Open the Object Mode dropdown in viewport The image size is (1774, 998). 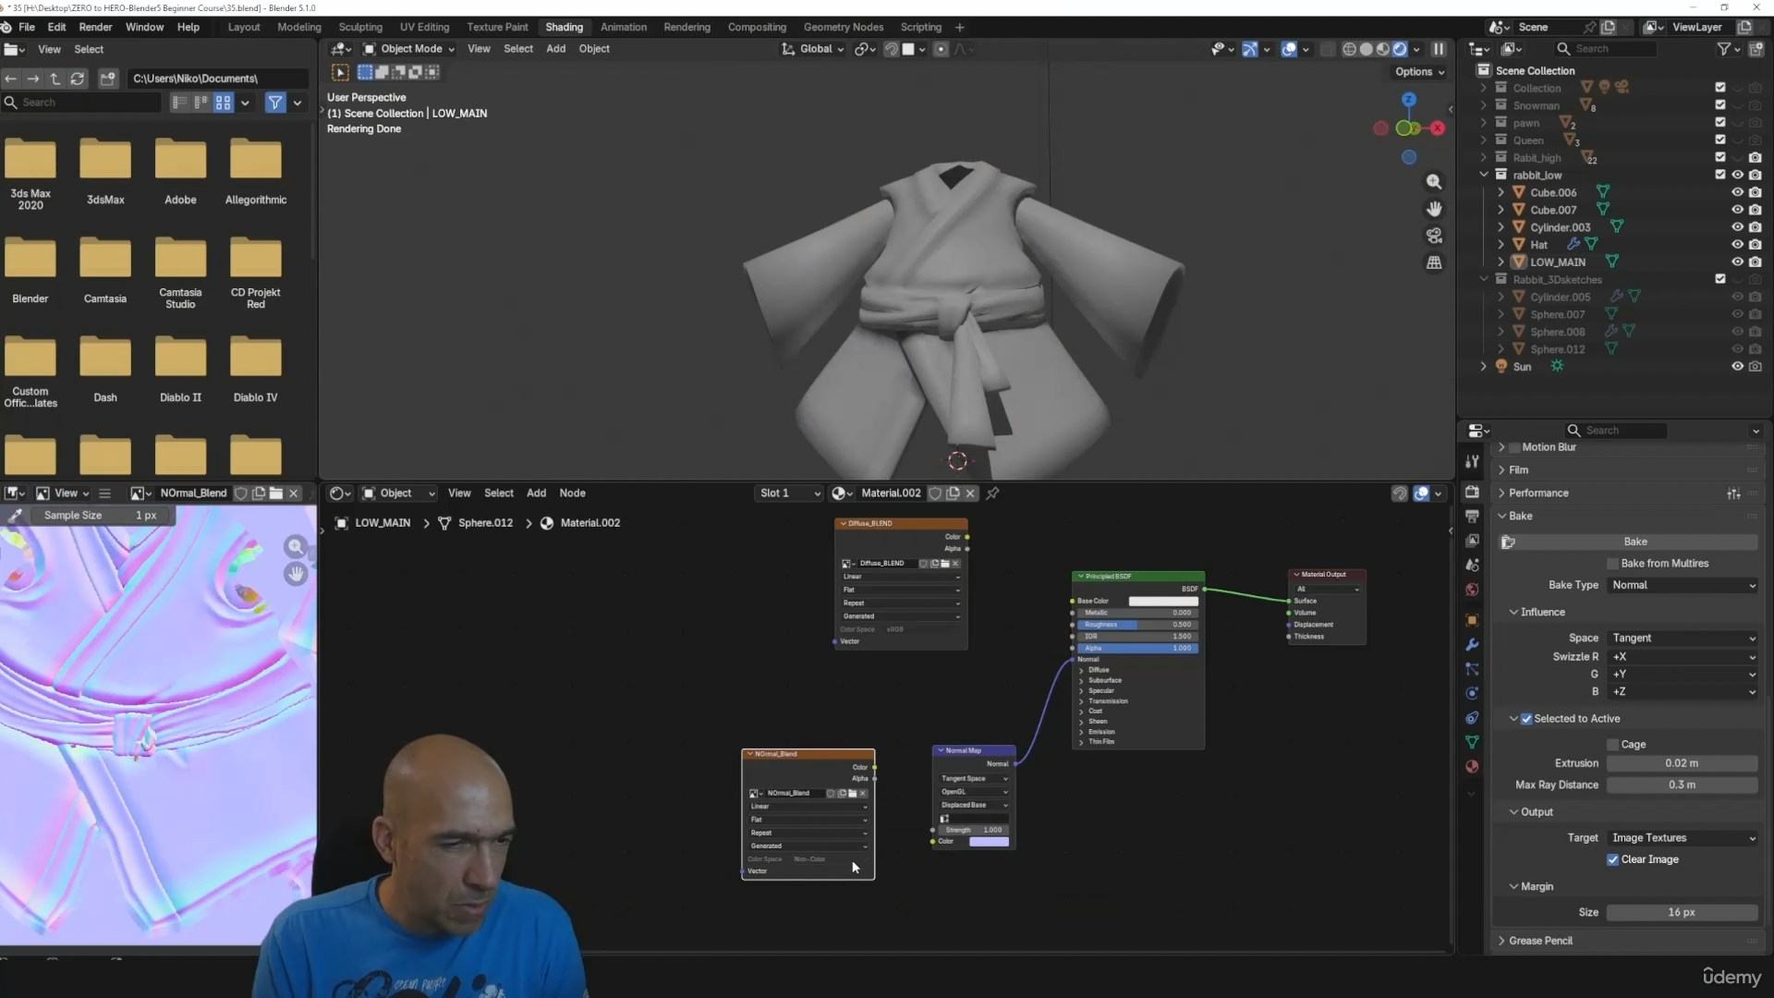click(x=408, y=49)
